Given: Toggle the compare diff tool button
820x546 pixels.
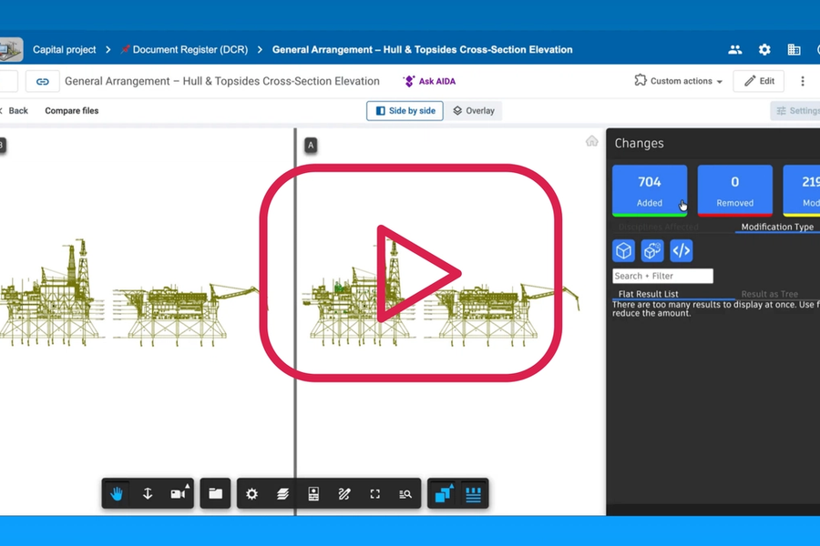Looking at the screenshot, I should point(443,493).
